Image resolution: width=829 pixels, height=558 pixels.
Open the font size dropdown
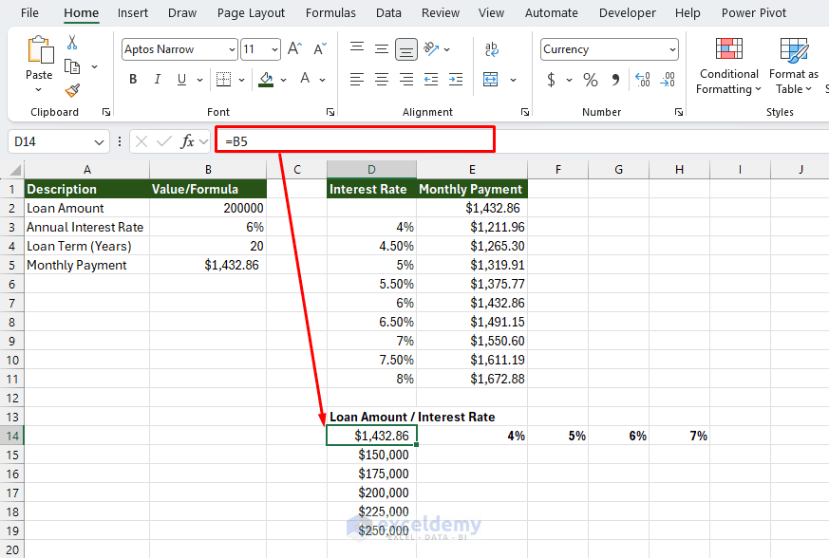[274, 49]
